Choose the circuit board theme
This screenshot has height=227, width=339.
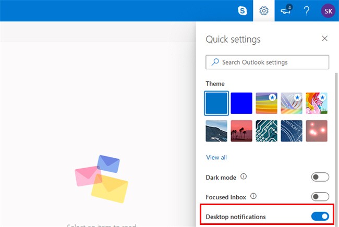tap(267, 131)
